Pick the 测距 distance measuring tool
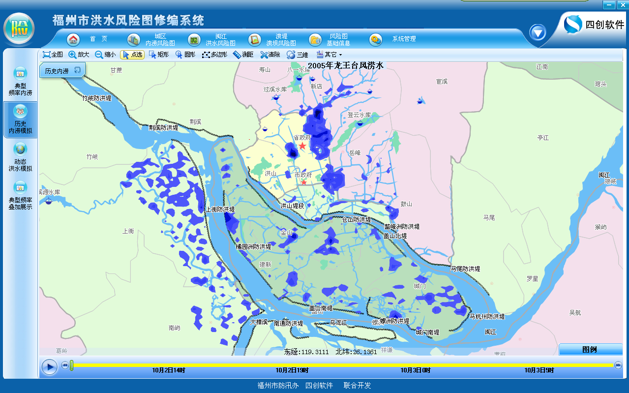629x393 pixels. tap(243, 55)
